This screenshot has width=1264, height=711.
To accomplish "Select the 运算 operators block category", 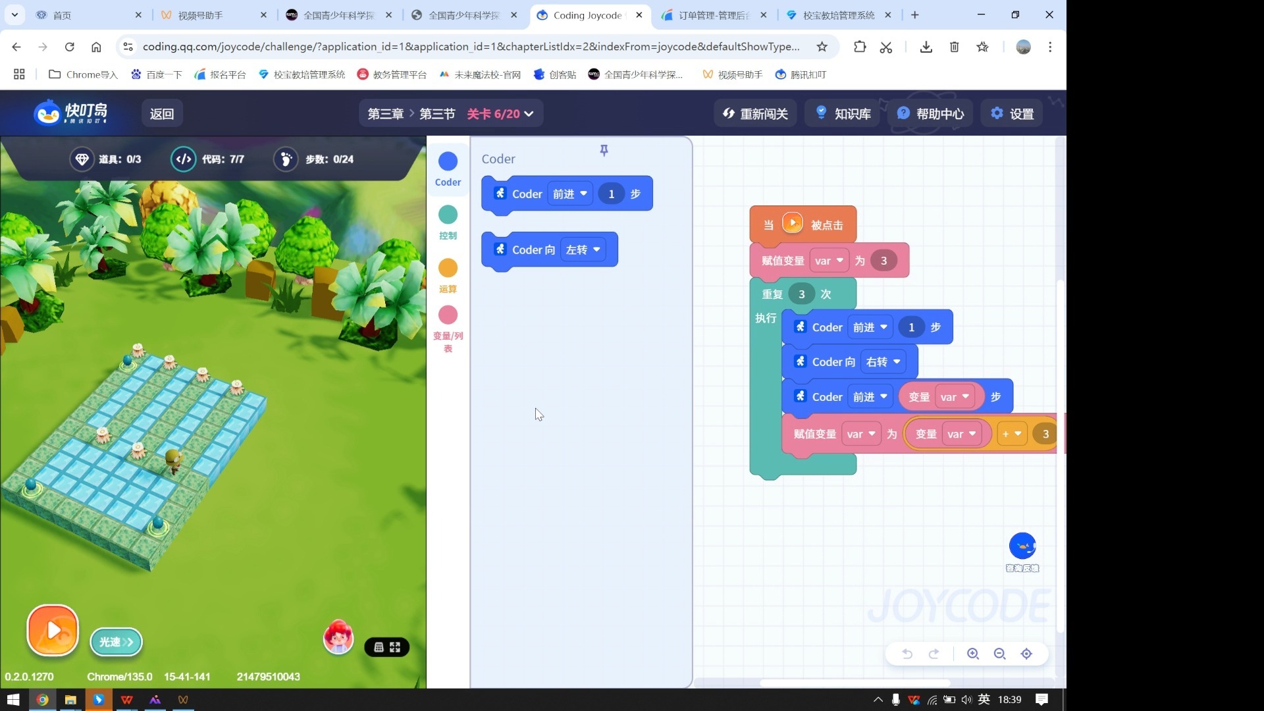I will tap(448, 276).
